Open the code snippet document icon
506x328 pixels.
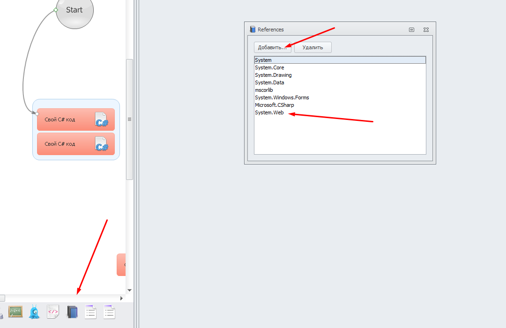pyautogui.click(x=53, y=312)
